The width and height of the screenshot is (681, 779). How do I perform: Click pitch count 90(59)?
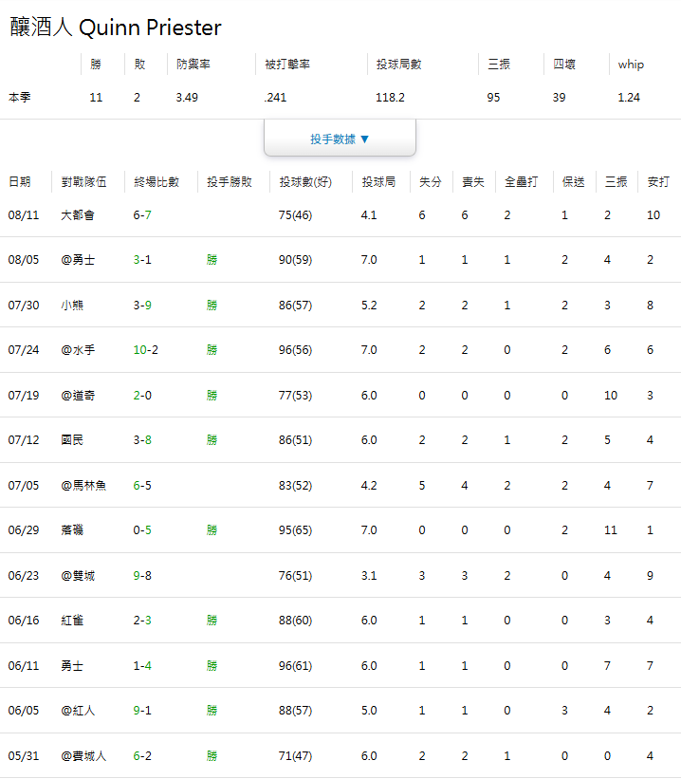[x=295, y=260]
